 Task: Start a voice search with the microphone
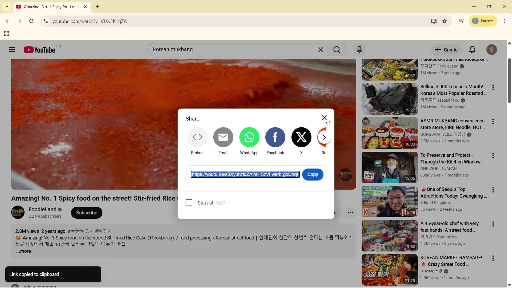pyautogui.click(x=359, y=49)
